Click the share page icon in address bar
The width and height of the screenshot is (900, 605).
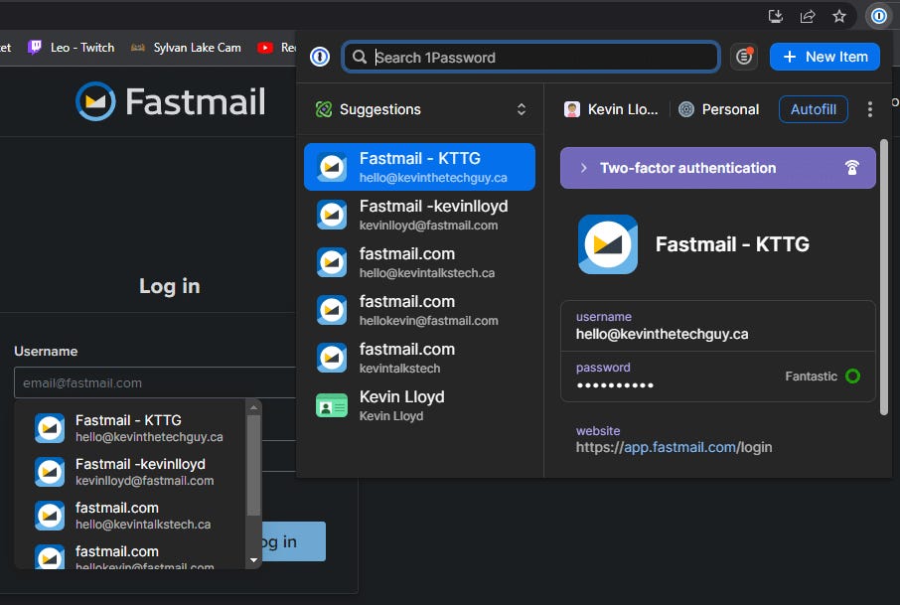pyautogui.click(x=808, y=16)
